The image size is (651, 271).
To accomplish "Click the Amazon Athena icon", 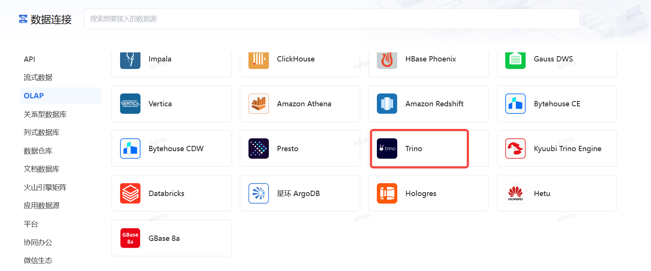I will (259, 104).
